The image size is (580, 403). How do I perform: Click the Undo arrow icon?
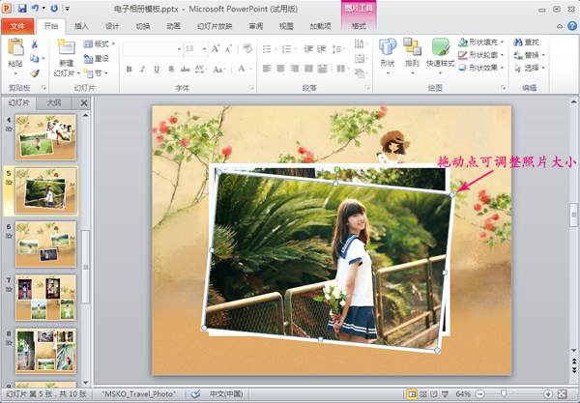[35, 8]
